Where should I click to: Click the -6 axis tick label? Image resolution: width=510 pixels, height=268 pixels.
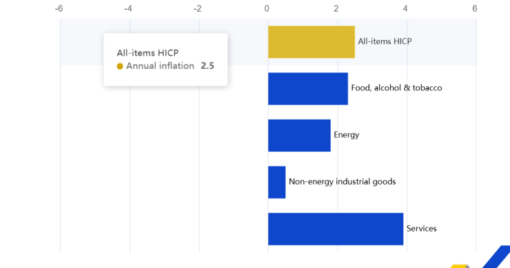(59, 9)
